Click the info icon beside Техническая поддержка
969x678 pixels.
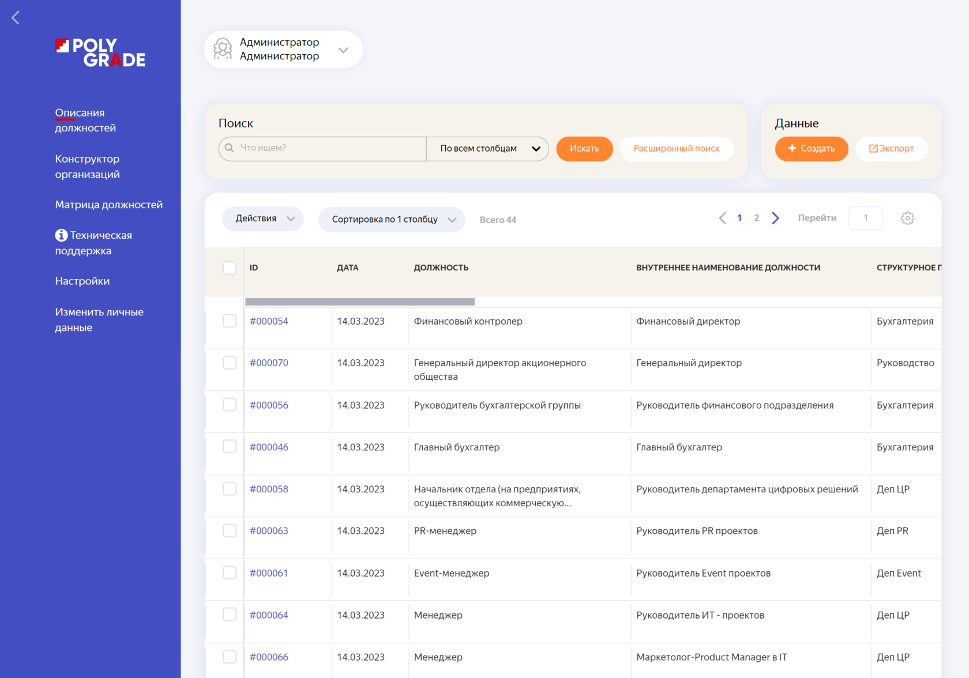point(61,235)
